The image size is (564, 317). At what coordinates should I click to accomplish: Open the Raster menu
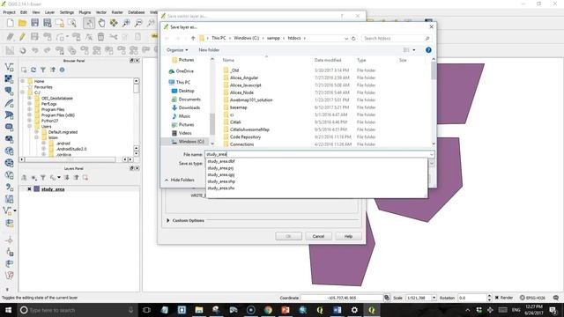coord(117,12)
